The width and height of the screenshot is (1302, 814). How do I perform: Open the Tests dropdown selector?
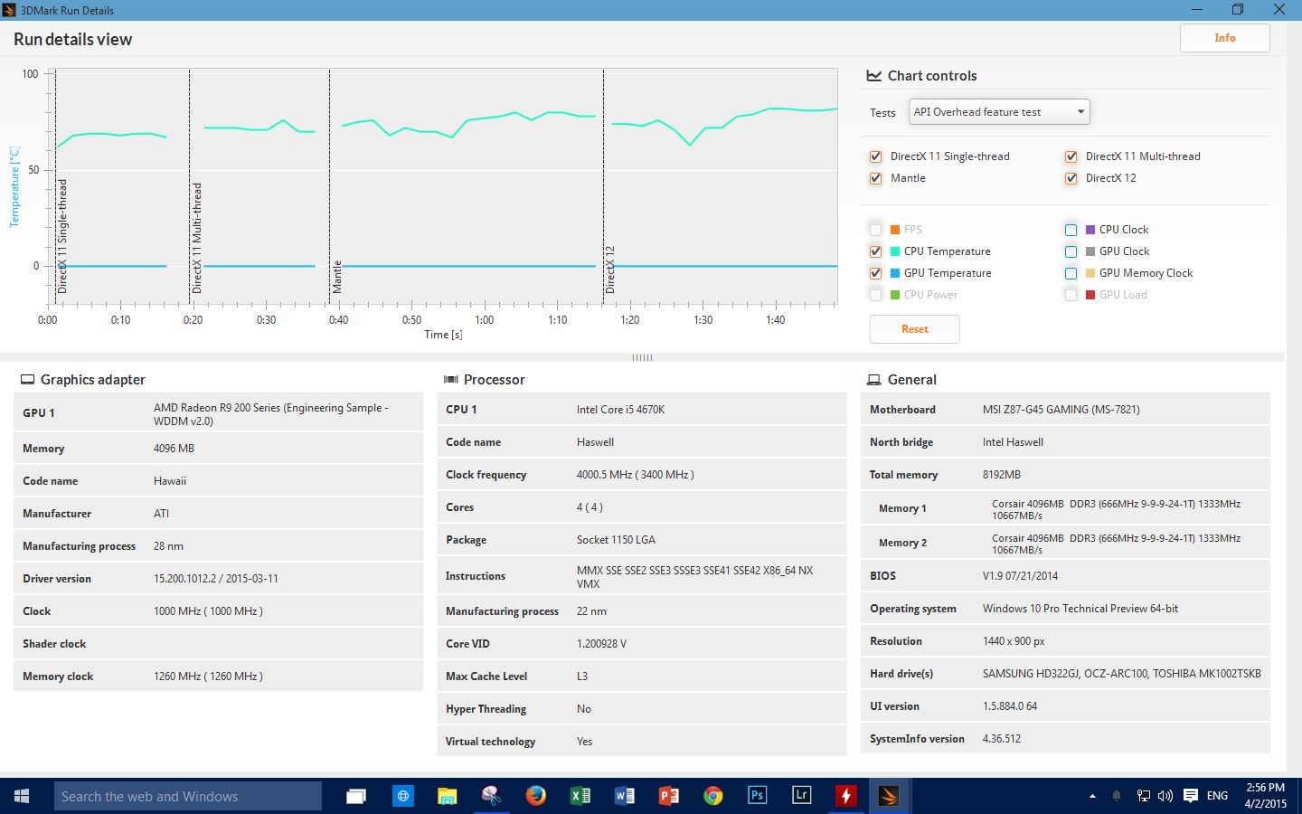999,112
